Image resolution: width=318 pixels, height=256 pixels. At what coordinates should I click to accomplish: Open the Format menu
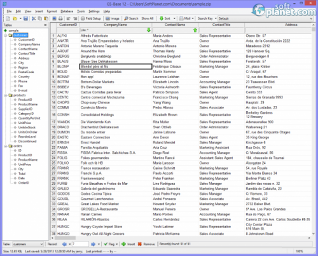(x=52, y=11)
